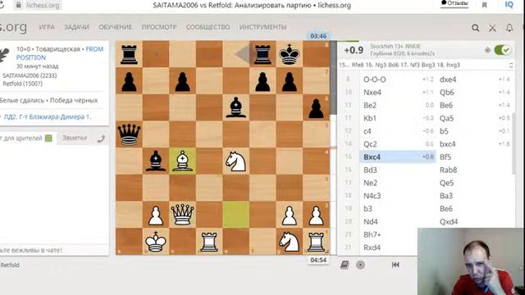Select the black rook on f8
525x295 pixels.
262,54
